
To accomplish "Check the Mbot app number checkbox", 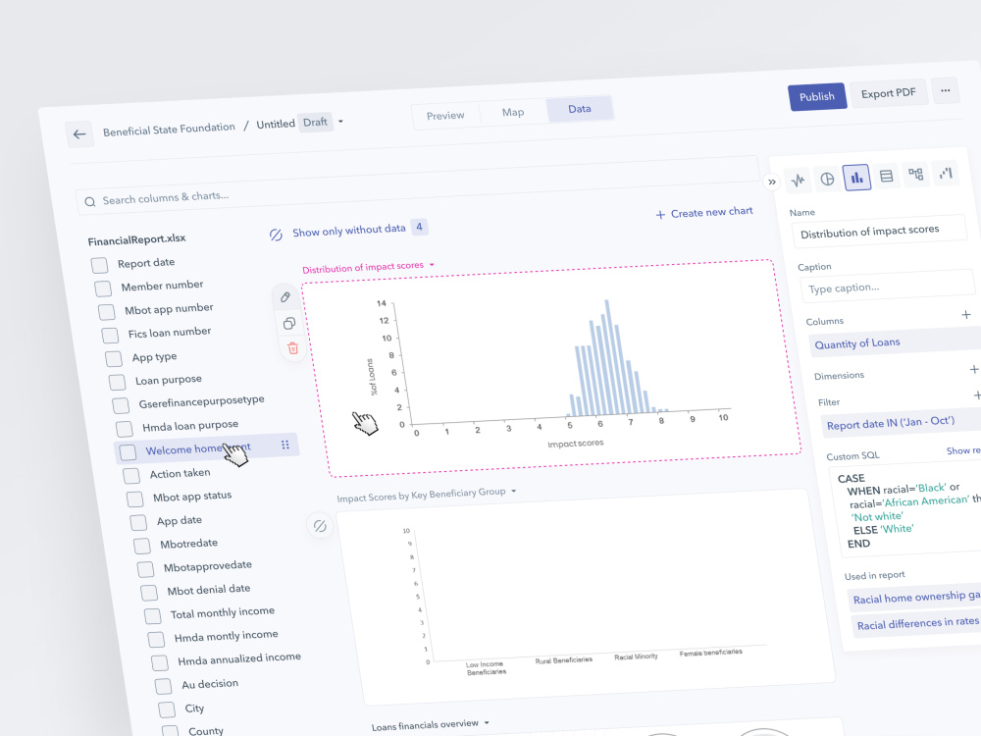I will pos(106,312).
